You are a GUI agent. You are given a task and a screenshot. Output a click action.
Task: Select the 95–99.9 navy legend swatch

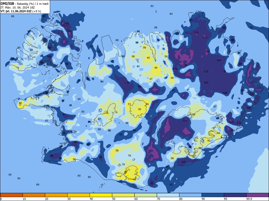pos(235,195)
